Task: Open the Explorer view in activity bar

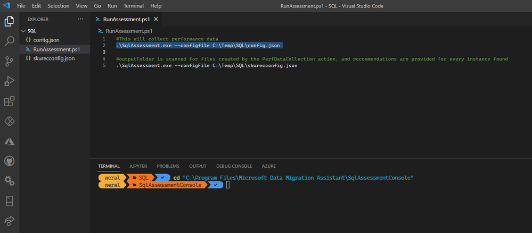Action: coord(9,22)
